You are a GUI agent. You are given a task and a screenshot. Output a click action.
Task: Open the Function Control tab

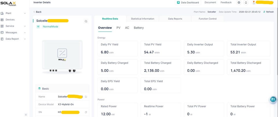[x=207, y=19]
